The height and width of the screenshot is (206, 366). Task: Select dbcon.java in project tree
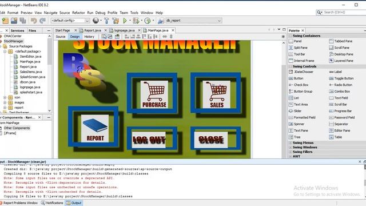pyautogui.click(x=27, y=82)
